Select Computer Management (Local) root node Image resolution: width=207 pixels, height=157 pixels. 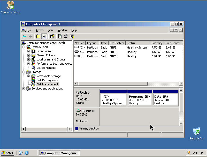45,43
